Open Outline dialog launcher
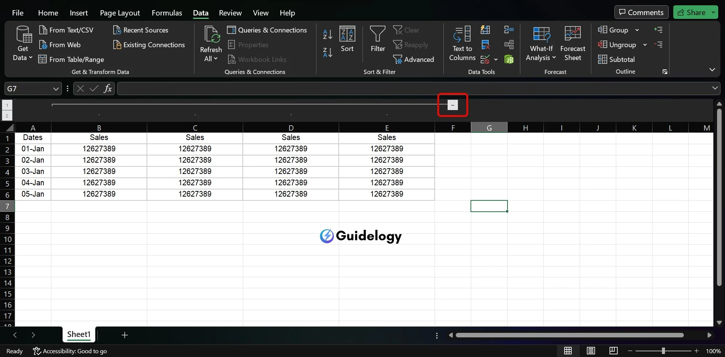Viewport: 725px width, 357px height. [x=665, y=72]
